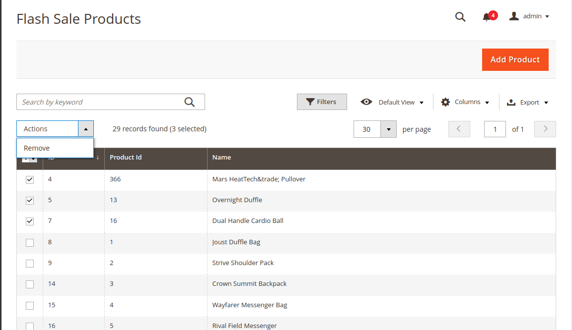
Task: Open Default View via the eye icon
Action: tap(366, 102)
